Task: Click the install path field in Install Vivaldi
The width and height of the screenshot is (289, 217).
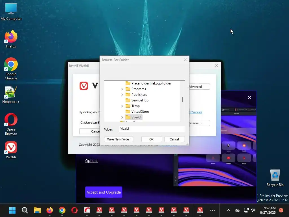Action: pos(89,123)
